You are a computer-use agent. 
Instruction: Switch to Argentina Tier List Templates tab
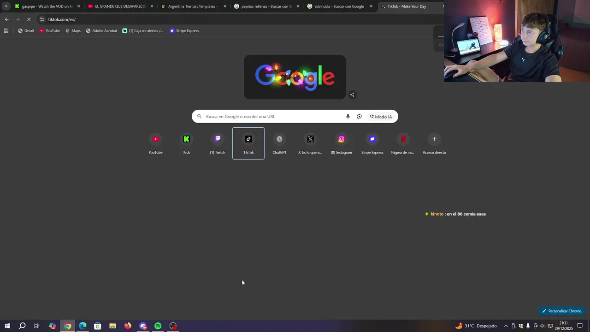tap(193, 6)
